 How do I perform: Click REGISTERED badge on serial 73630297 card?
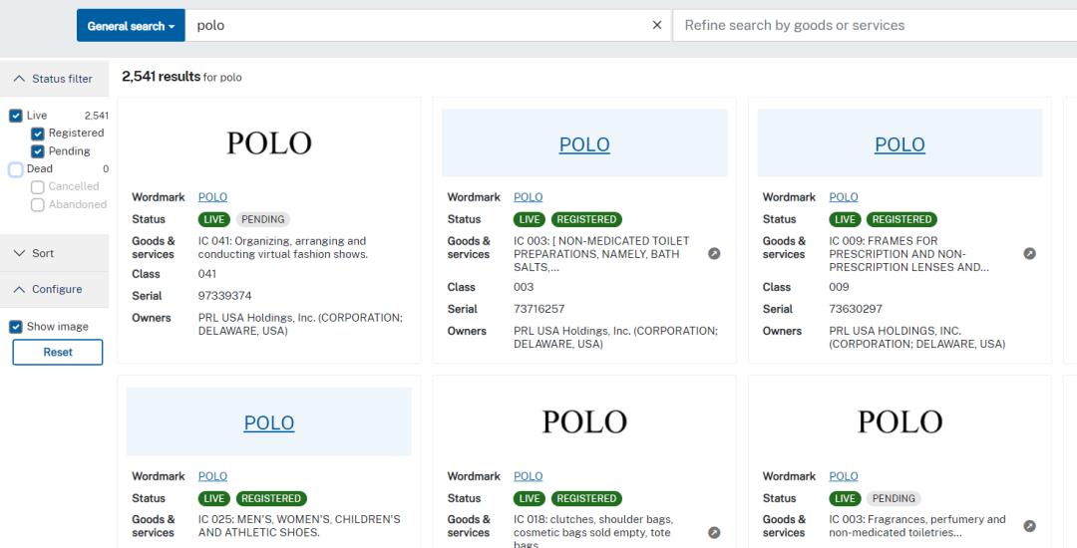901,219
